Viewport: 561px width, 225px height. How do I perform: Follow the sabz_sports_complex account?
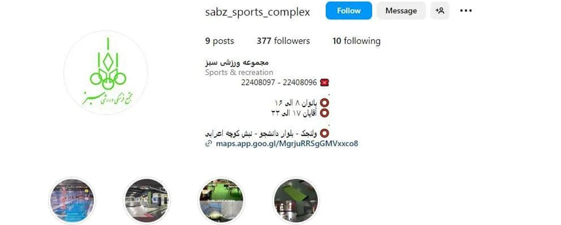click(348, 11)
